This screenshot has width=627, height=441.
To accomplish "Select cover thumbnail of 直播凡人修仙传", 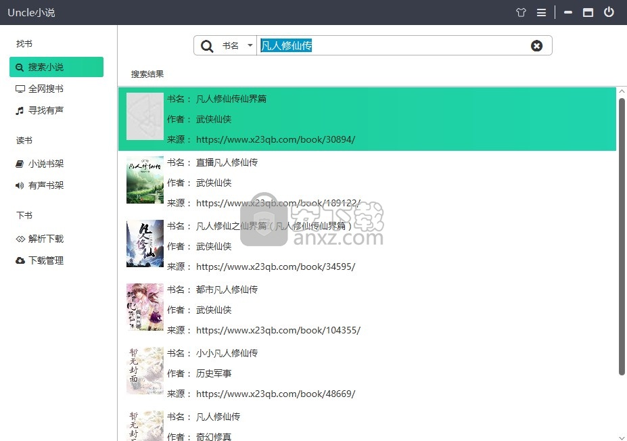I will pos(145,180).
